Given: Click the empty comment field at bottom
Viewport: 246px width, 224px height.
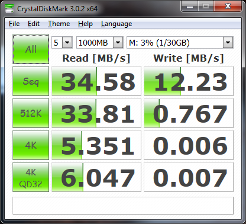Looking at the screenshot, I should [x=123, y=206].
